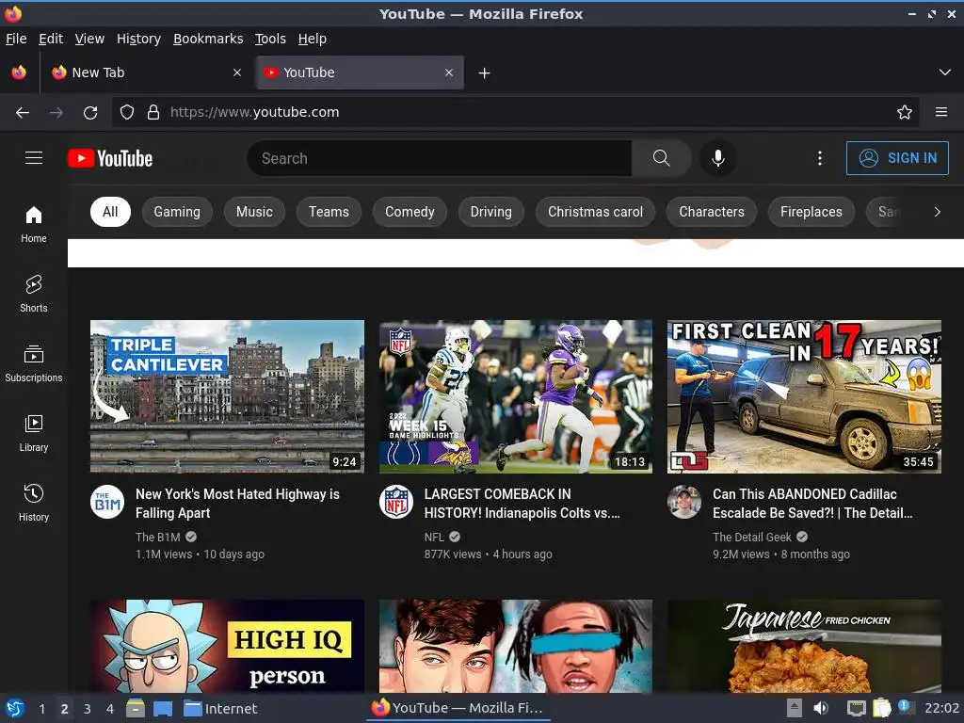Close the YouTube tab

point(449,72)
